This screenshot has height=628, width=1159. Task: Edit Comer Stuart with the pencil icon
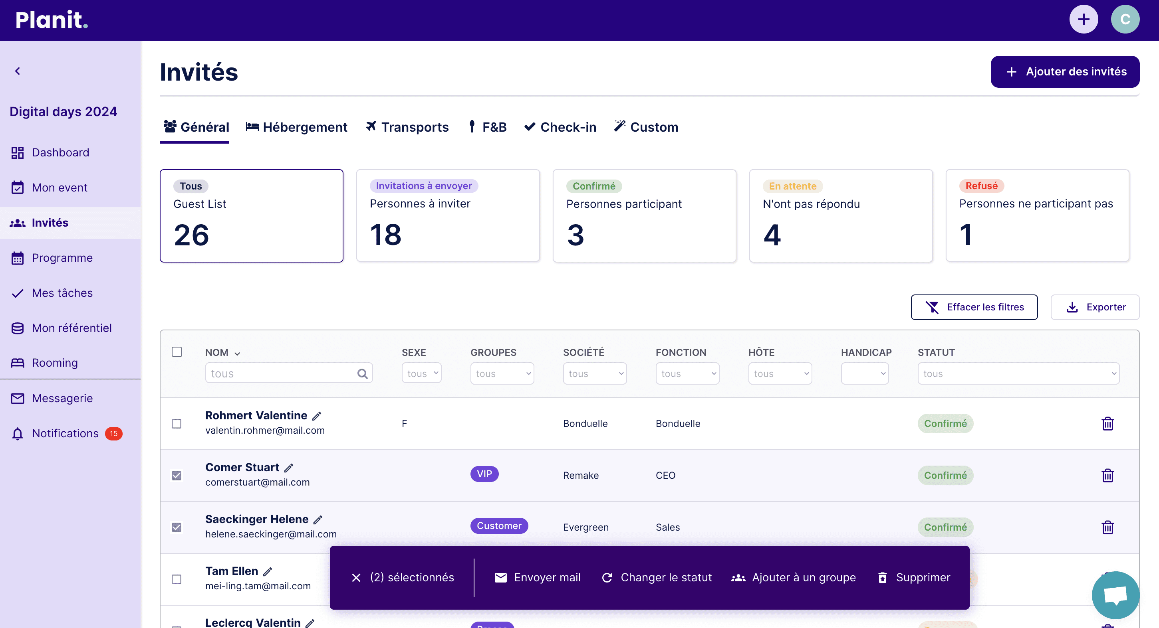pos(289,468)
